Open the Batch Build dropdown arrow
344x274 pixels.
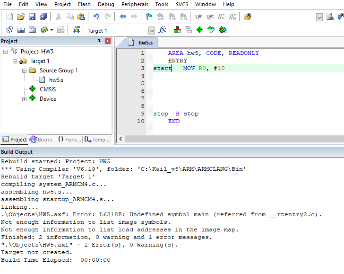pyautogui.click(x=52, y=30)
